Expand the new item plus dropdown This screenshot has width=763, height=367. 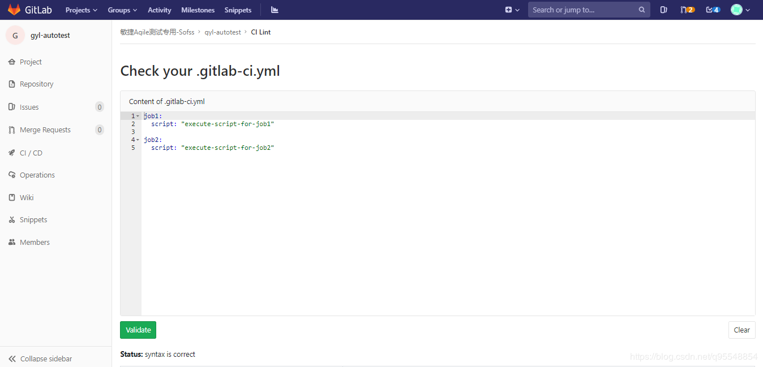click(x=511, y=10)
